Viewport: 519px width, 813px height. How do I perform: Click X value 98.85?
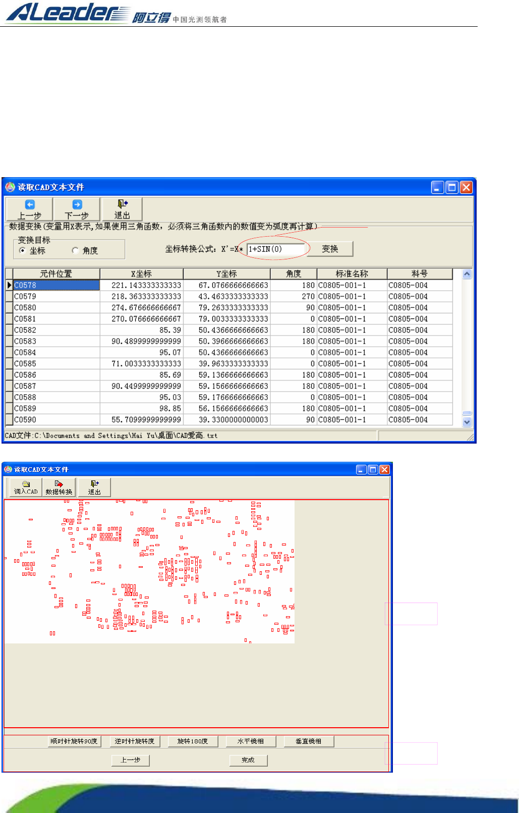coord(142,408)
